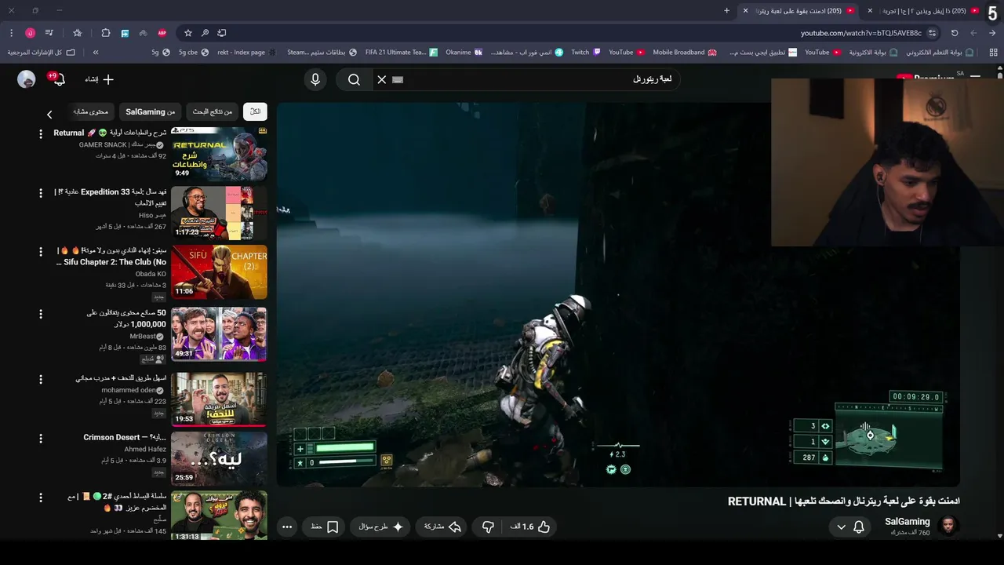Image resolution: width=1004 pixels, height=565 pixels.
Task: Reload the page with refresh button
Action: (955, 33)
